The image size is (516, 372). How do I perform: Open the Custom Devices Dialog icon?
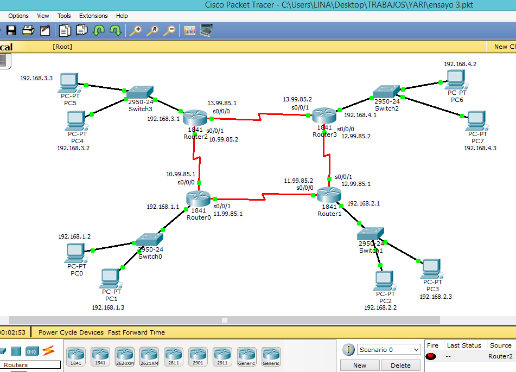pos(206,30)
